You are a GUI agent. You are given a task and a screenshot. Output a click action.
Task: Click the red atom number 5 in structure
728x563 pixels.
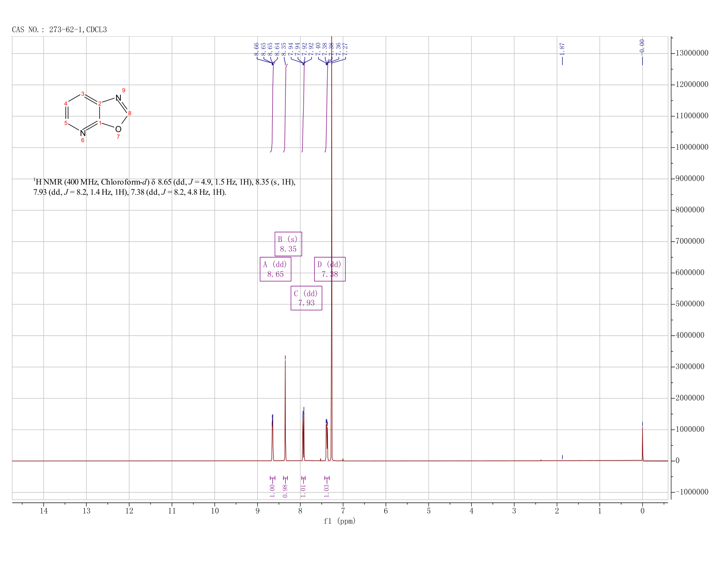pos(66,123)
